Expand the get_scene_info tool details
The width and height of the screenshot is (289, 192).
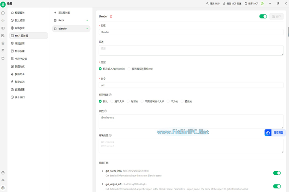102,171
